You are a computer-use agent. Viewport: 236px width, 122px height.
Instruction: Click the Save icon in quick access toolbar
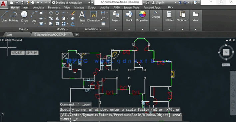point(22,2)
